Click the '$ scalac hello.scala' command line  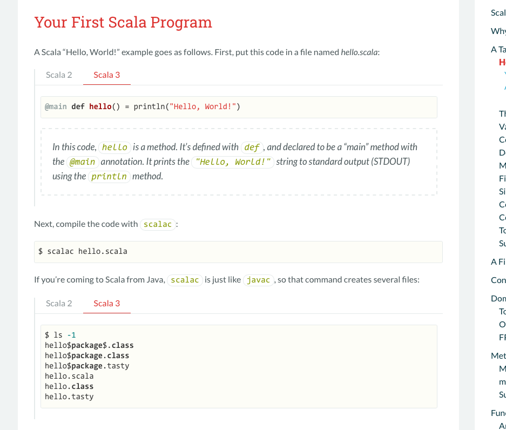(x=83, y=252)
